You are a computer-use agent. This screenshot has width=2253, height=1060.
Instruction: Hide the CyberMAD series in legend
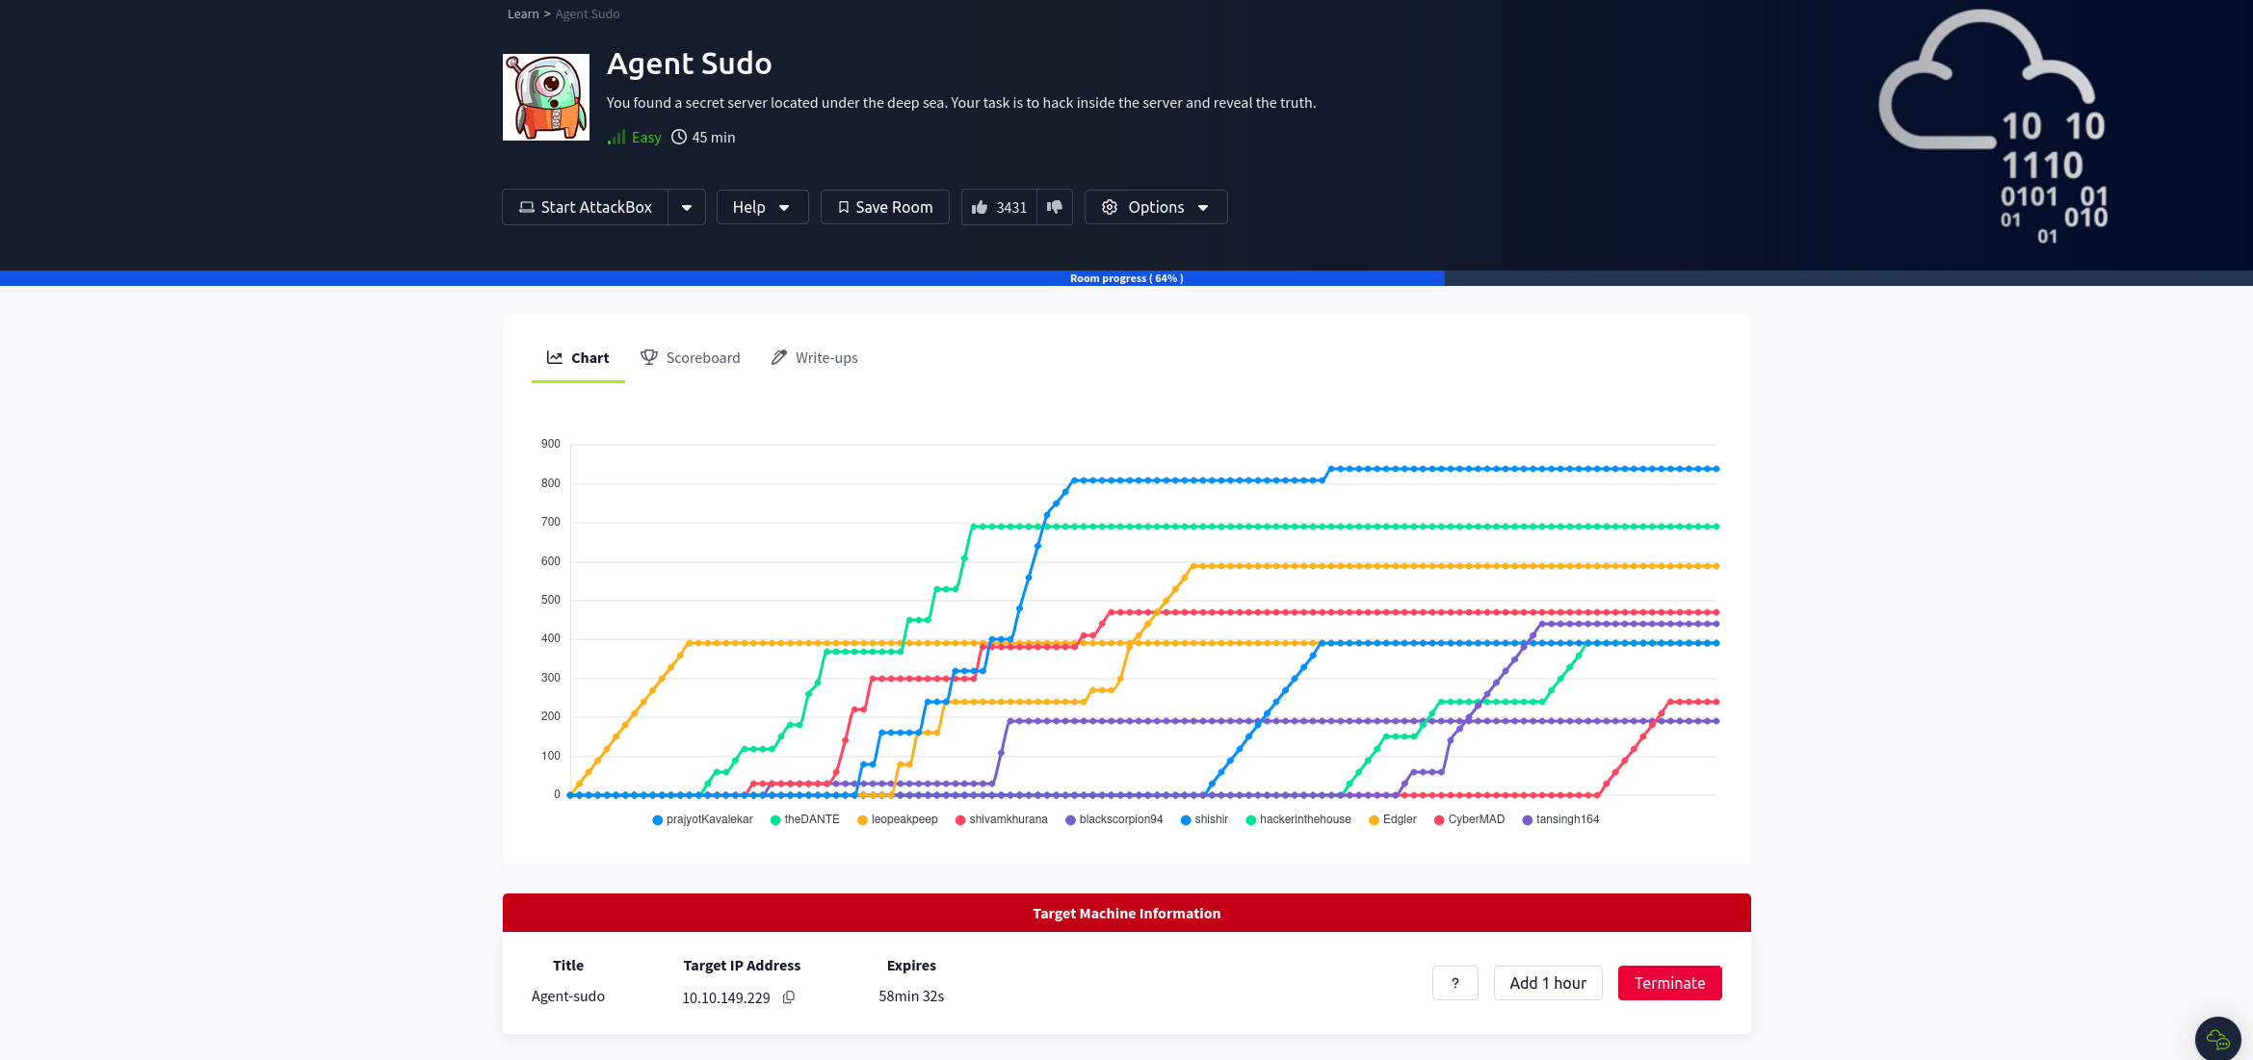(x=1469, y=819)
